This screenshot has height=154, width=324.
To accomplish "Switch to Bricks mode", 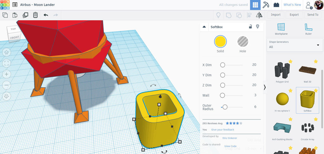I will pos(276,5).
